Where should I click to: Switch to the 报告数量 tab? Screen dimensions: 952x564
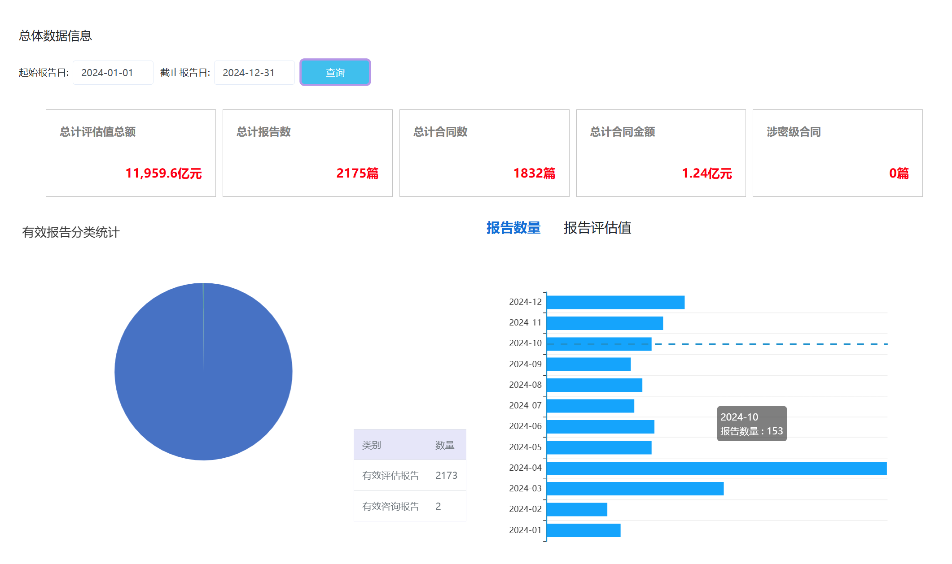[513, 228]
